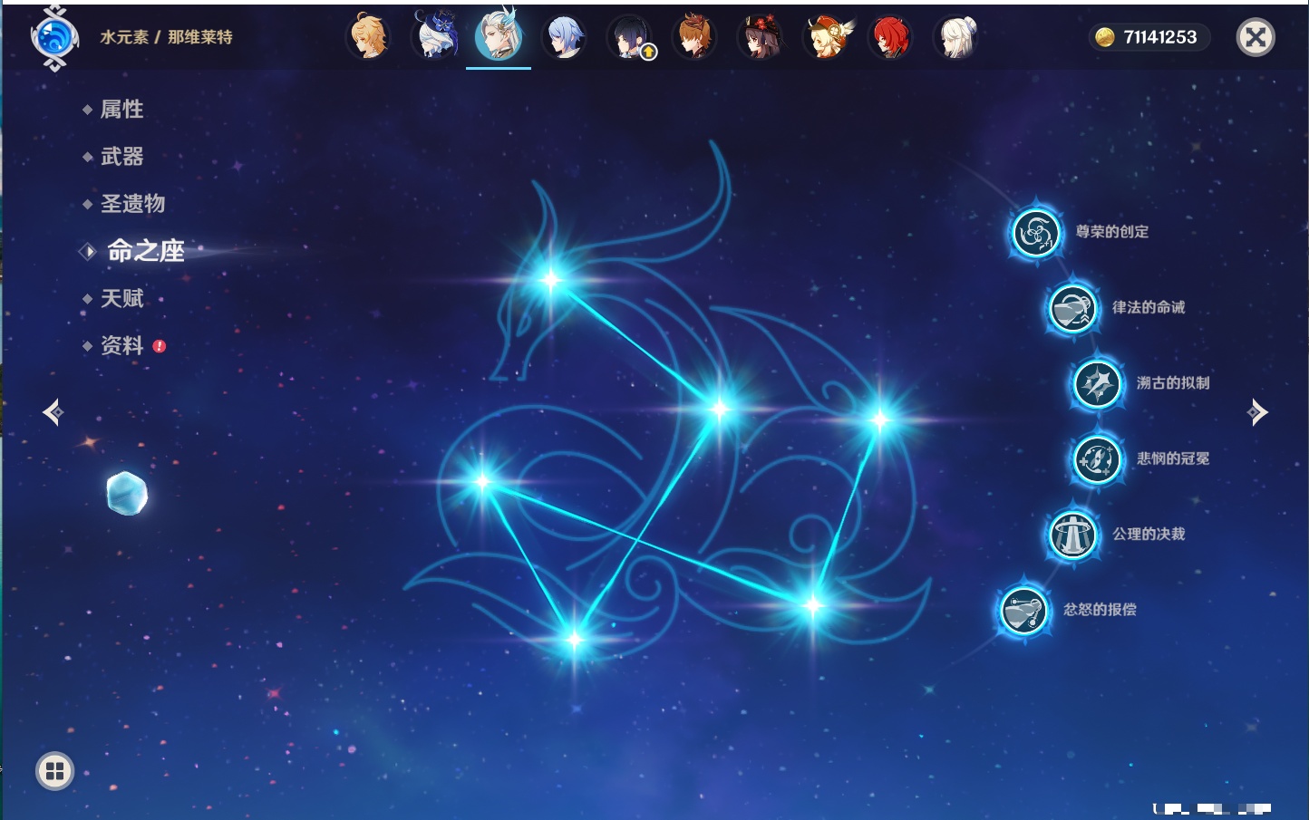Open the four-square grid menu button

[54, 771]
